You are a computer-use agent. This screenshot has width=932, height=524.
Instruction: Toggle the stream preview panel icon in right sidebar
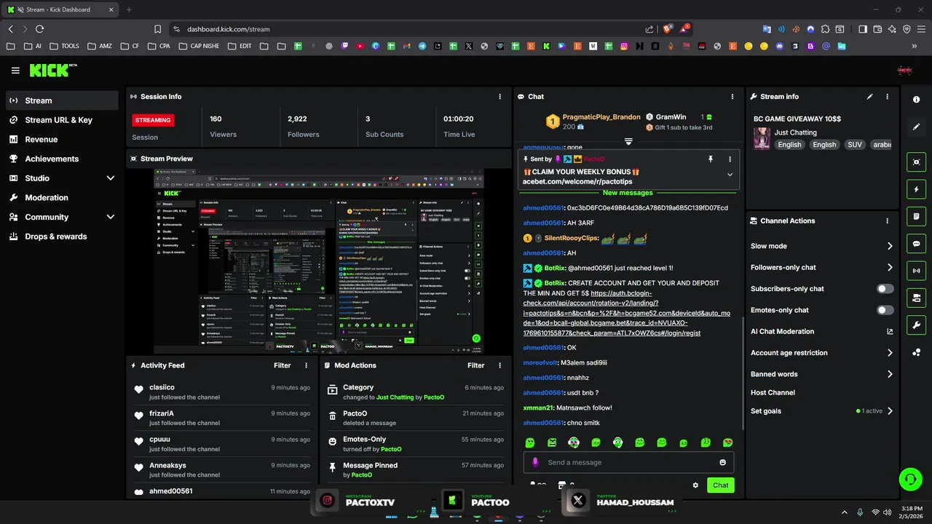[916, 162]
